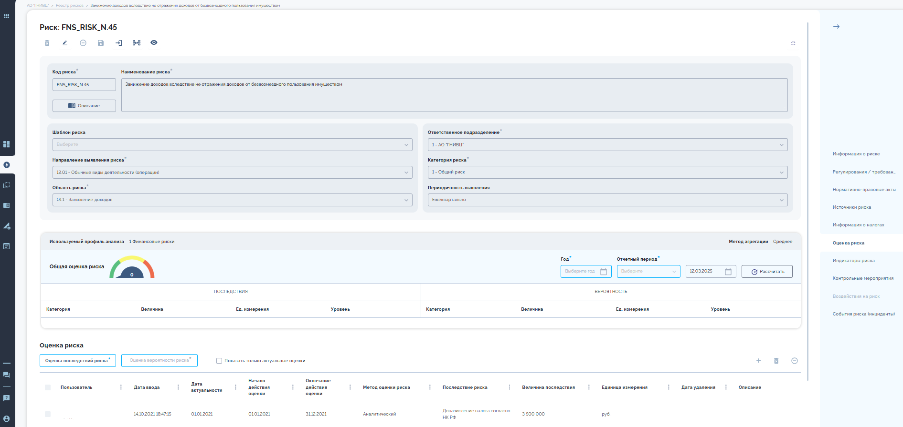
Task: Edit the risk with the pencil icon
Action: coord(65,43)
